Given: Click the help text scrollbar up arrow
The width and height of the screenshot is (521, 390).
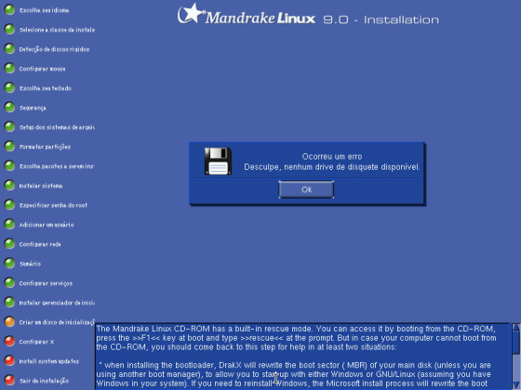Looking at the screenshot, I should coord(516,327).
